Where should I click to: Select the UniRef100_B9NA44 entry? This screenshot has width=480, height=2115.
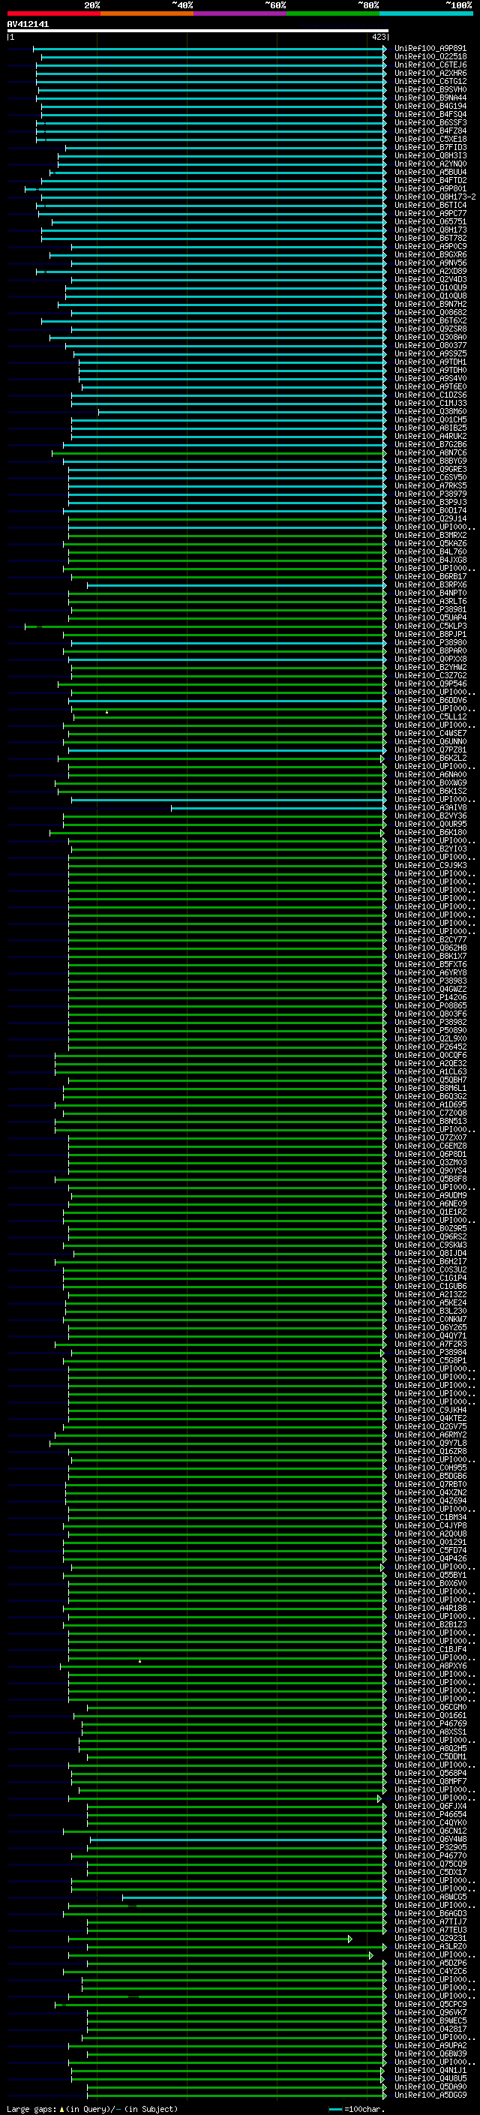tap(430, 98)
